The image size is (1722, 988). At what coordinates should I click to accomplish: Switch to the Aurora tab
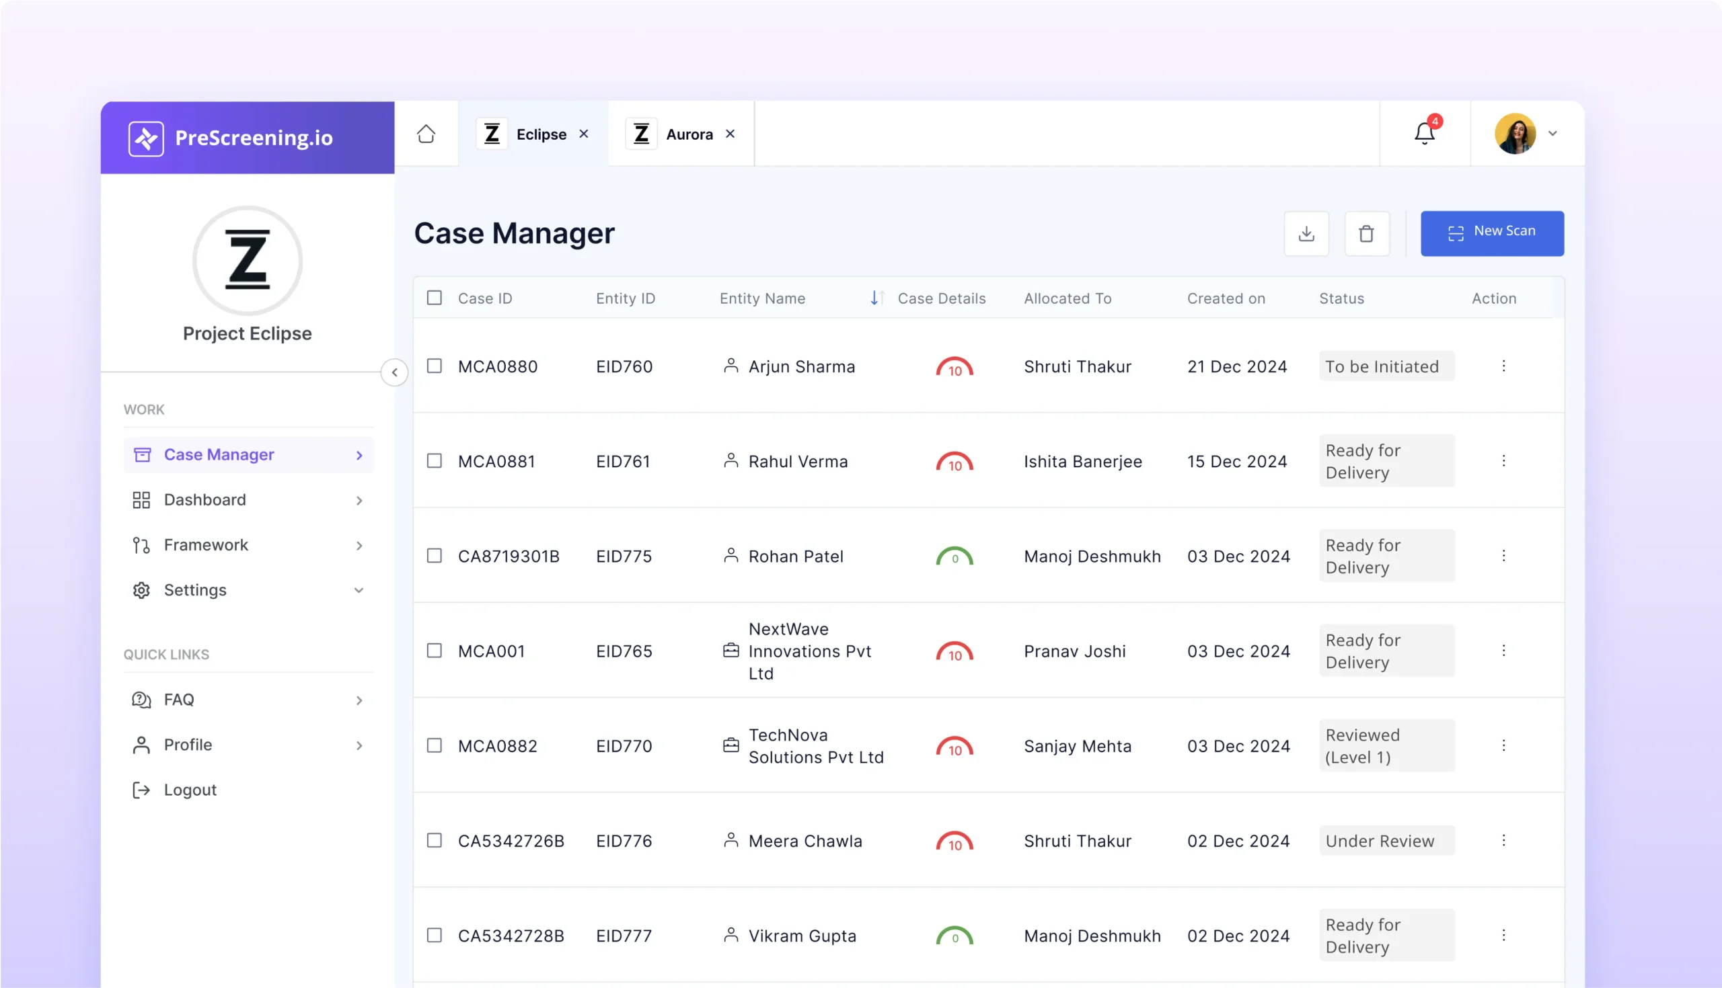point(688,134)
